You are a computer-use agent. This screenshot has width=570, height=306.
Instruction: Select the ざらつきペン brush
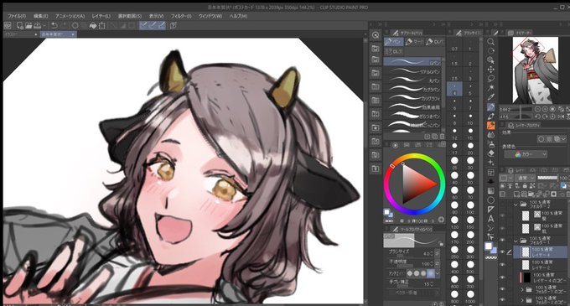tap(412, 116)
